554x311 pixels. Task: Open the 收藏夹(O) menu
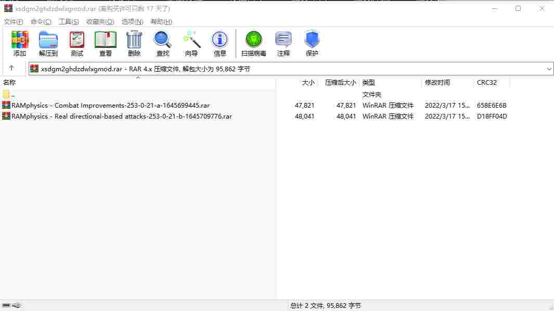100,21
